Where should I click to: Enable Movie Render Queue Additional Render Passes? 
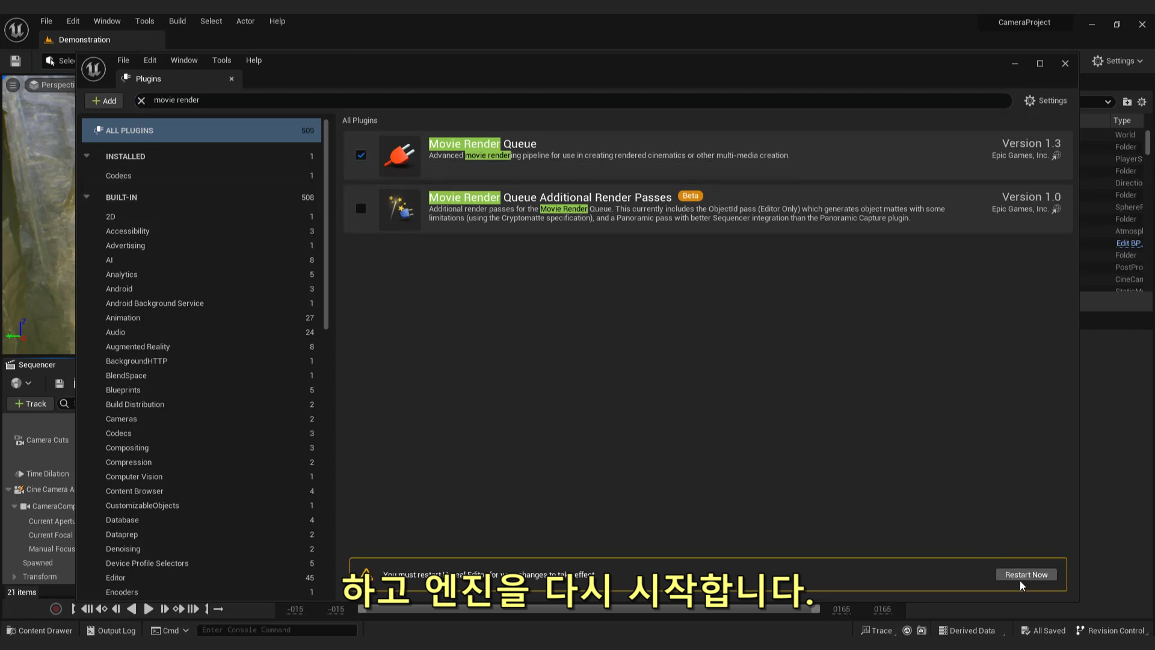click(x=361, y=209)
